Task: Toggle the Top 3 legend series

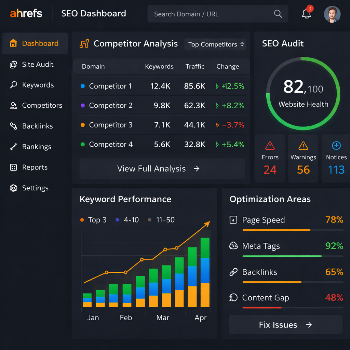Action: point(93,220)
